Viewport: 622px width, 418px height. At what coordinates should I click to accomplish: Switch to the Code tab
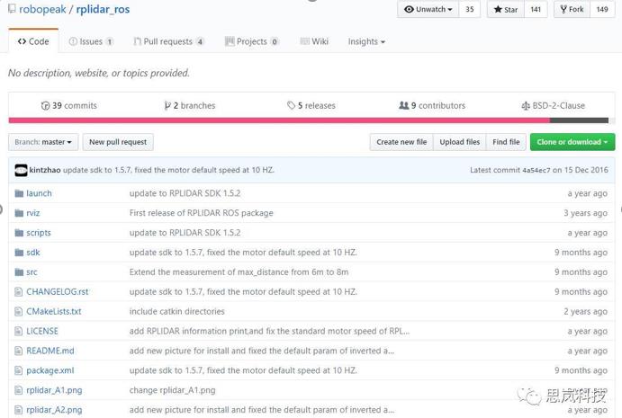33,41
